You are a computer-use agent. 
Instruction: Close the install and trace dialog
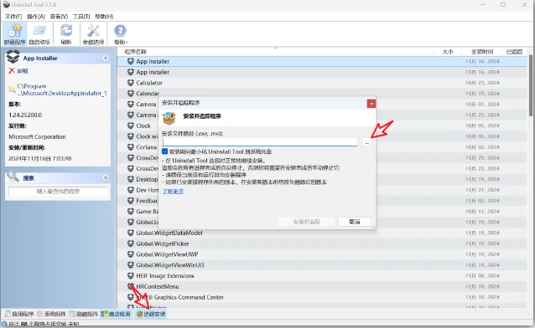coord(371,104)
